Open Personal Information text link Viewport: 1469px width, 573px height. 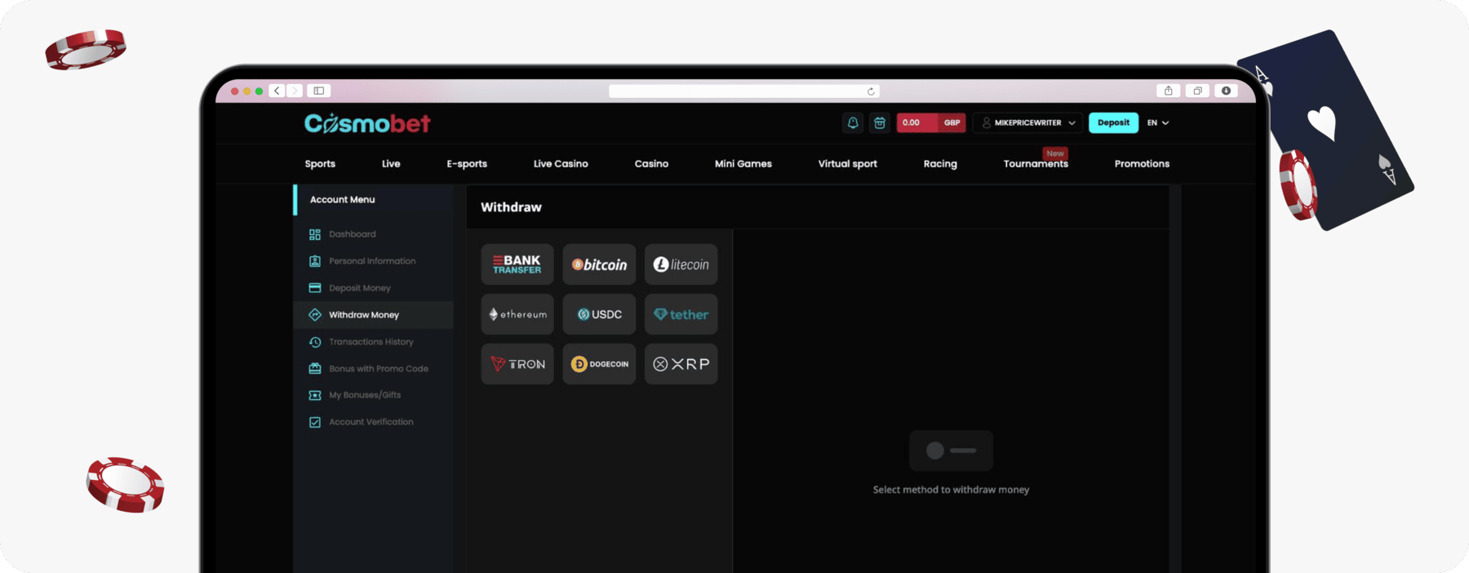coord(372,261)
